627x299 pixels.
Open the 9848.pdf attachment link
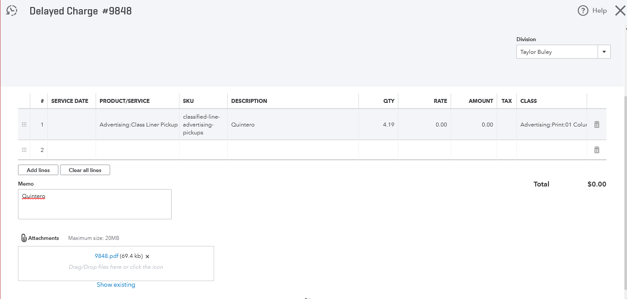(x=106, y=256)
